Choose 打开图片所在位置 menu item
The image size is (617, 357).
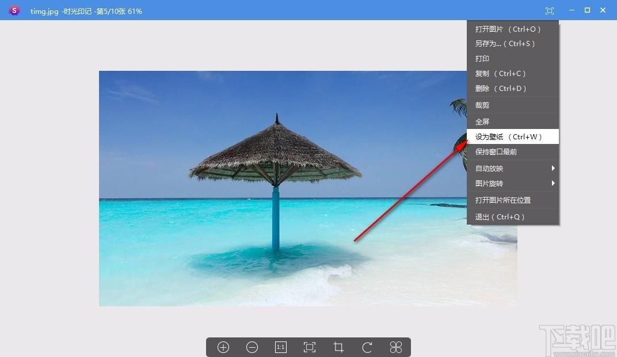(x=513, y=200)
